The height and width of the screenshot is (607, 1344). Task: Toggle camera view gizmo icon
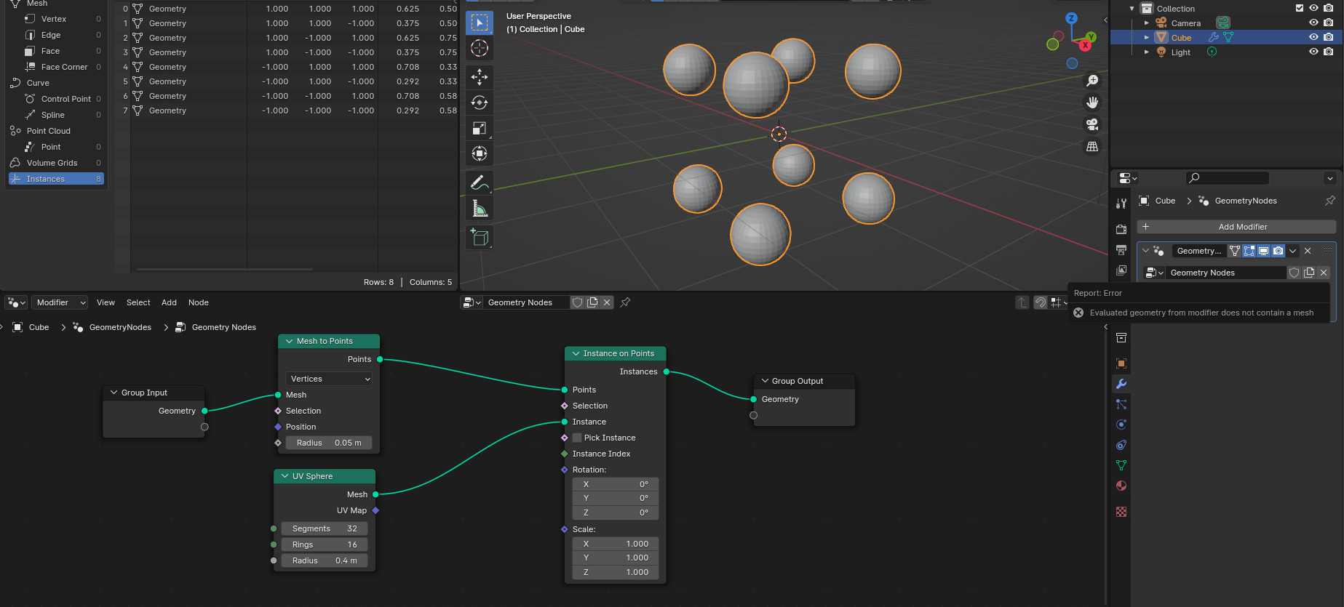1092,124
